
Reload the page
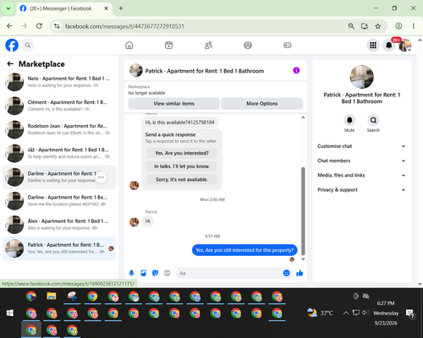[x=39, y=26]
